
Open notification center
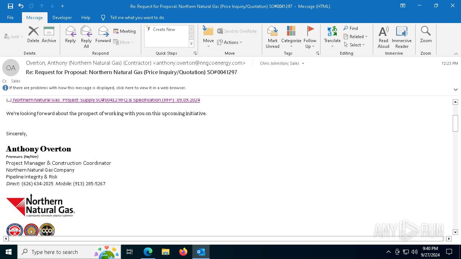click(x=449, y=252)
